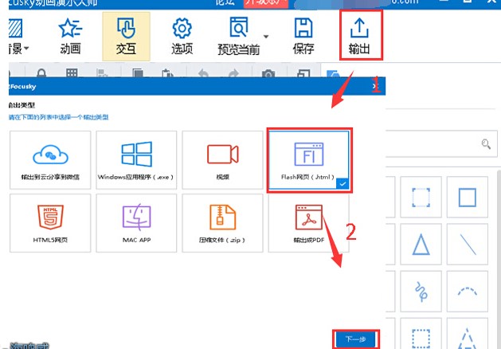The width and height of the screenshot is (501, 349).
Task: Click the 论坛 forum link in title bar
Action: (x=225, y=2)
